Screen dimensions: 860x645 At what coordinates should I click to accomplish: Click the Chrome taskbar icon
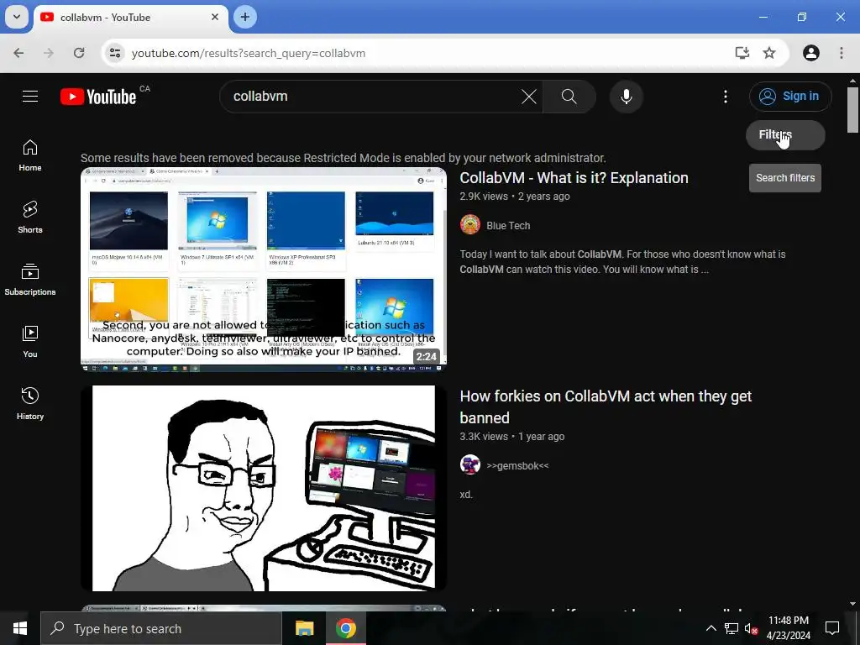(345, 628)
